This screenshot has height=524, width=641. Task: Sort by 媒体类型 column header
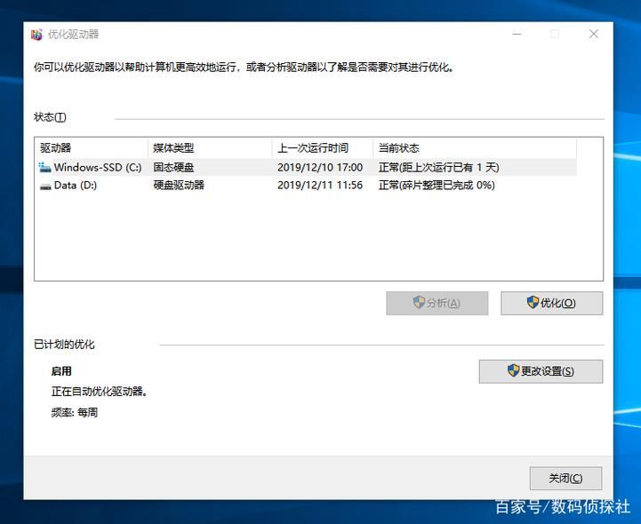(x=210, y=147)
